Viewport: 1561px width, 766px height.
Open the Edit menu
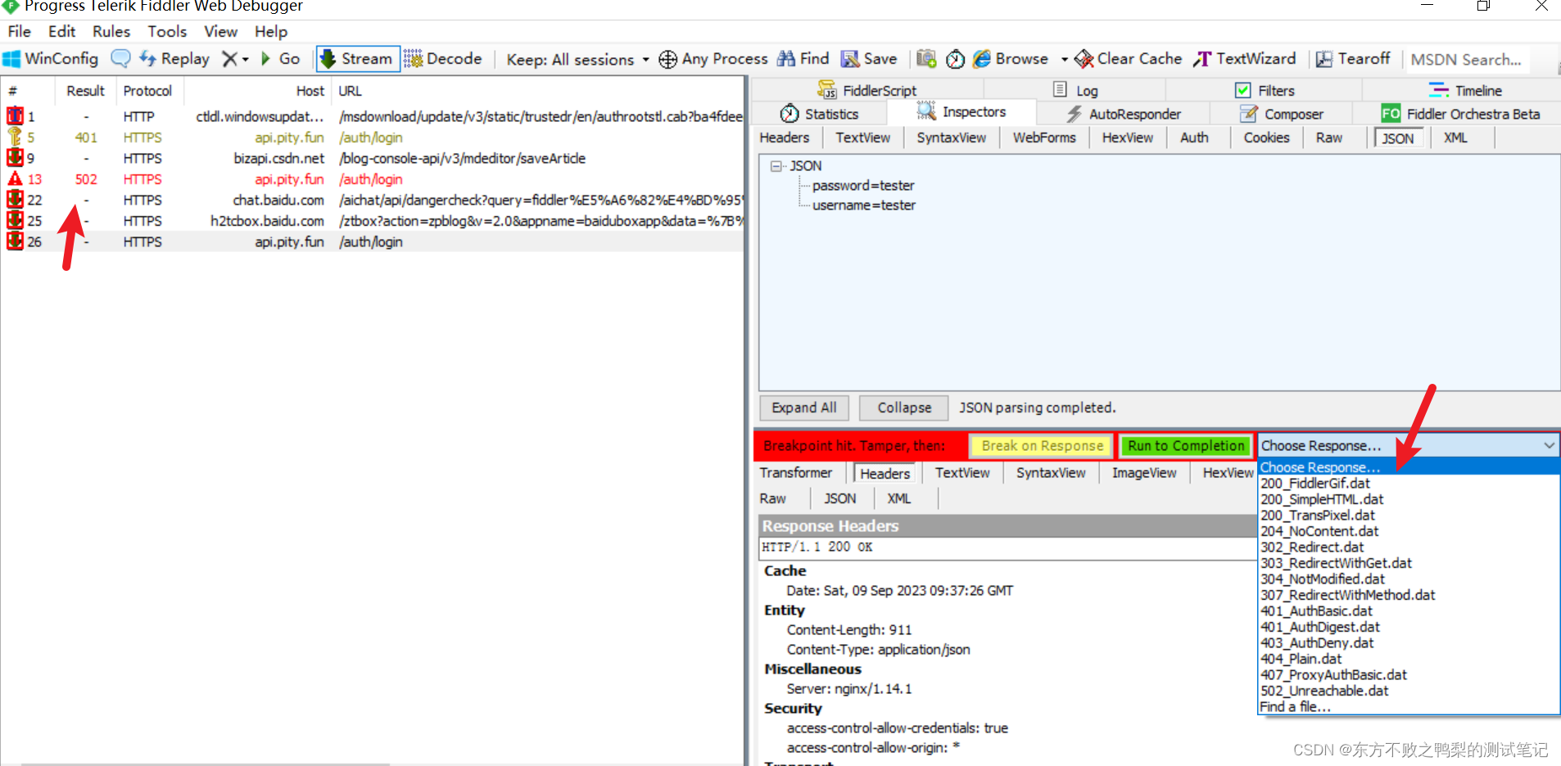click(x=61, y=31)
